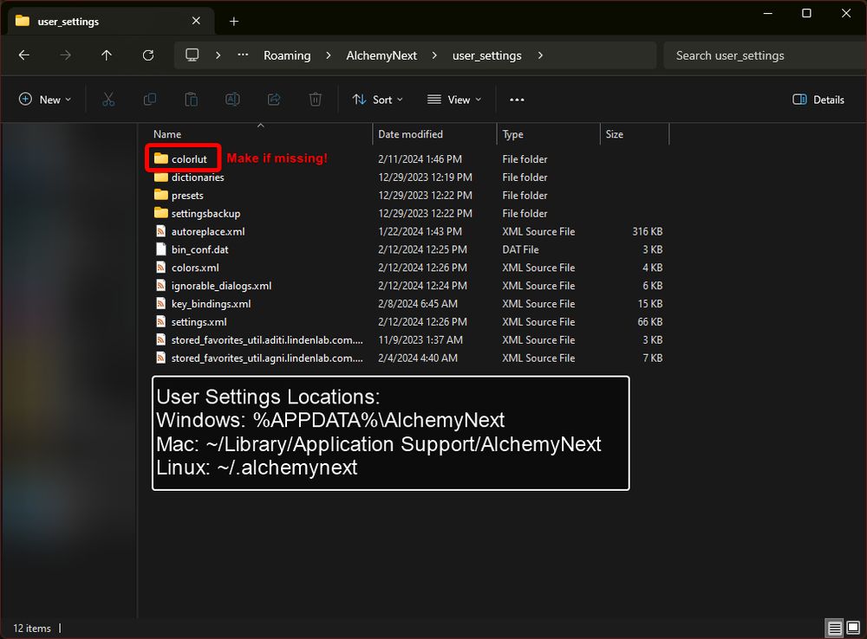Click the Share icon in toolbar
Screen dimensions: 867x639
(x=274, y=100)
